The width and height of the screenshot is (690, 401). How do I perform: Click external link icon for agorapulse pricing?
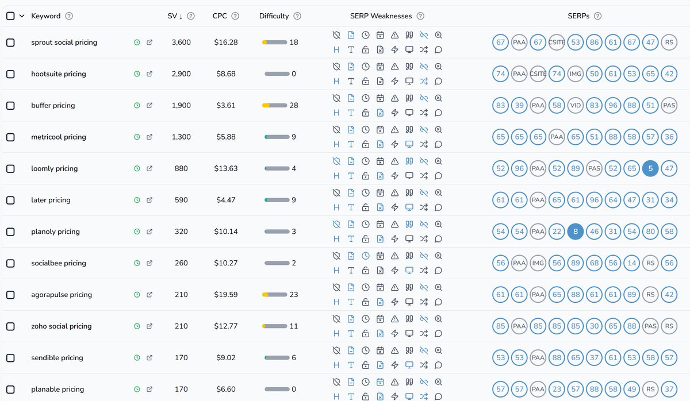[x=149, y=295]
